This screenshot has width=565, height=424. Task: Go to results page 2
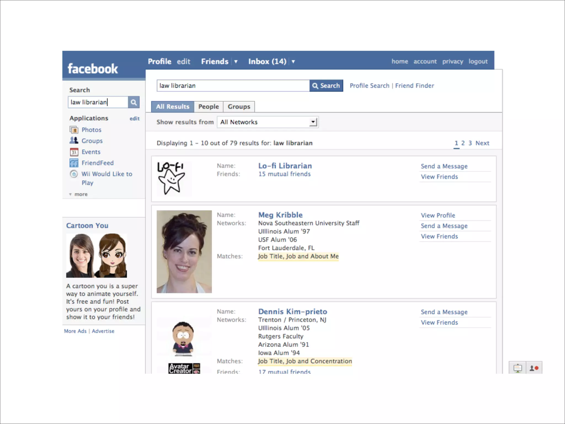pyautogui.click(x=463, y=143)
